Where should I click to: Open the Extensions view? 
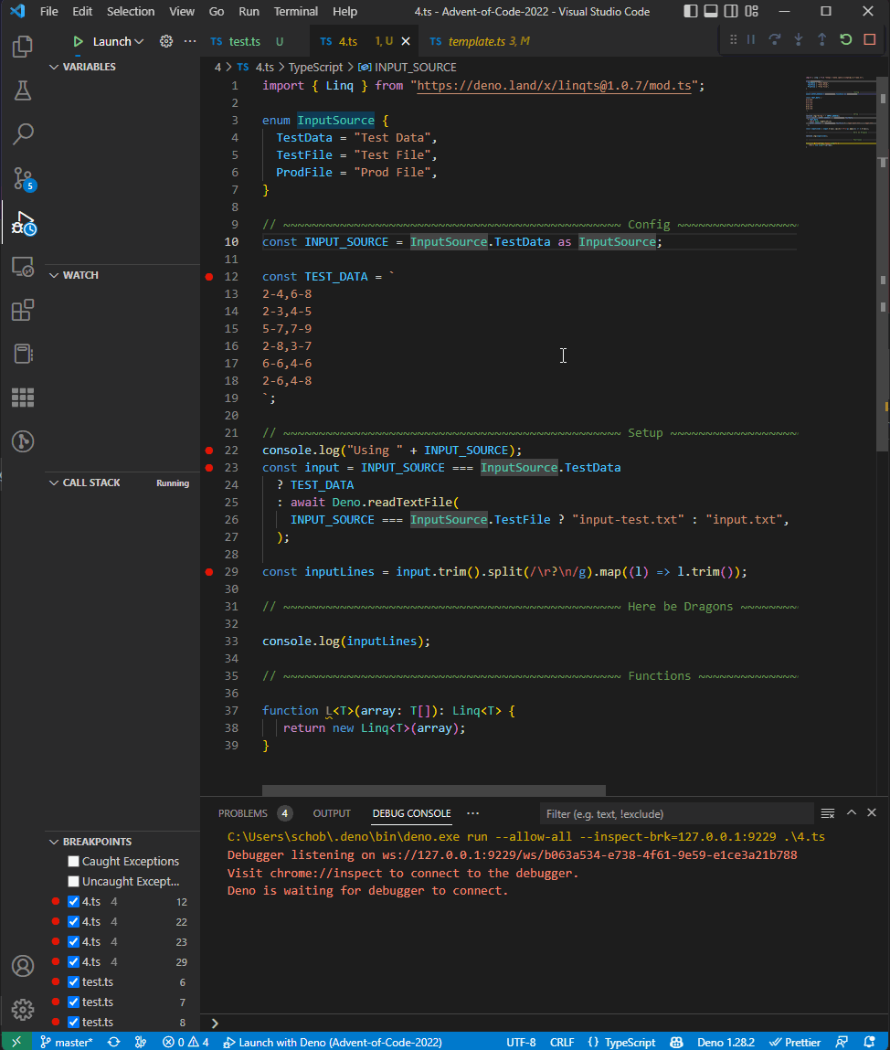coord(23,311)
